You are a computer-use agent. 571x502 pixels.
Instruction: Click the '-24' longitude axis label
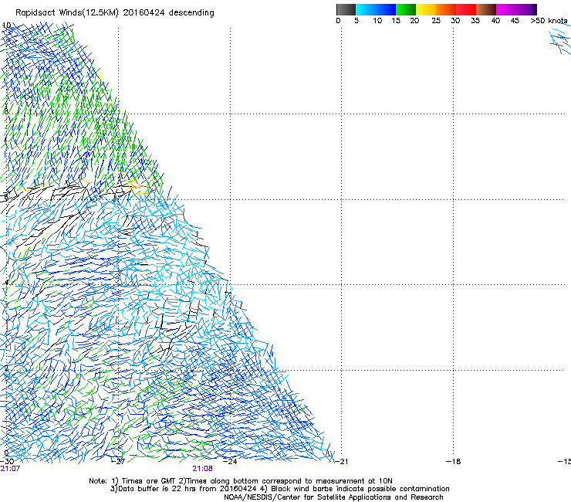(230, 462)
